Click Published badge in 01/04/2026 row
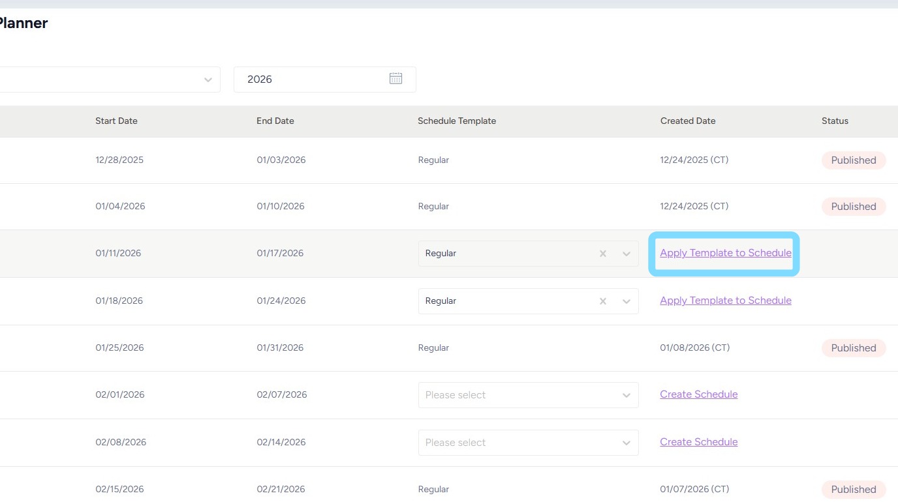898x502 pixels. (853, 207)
